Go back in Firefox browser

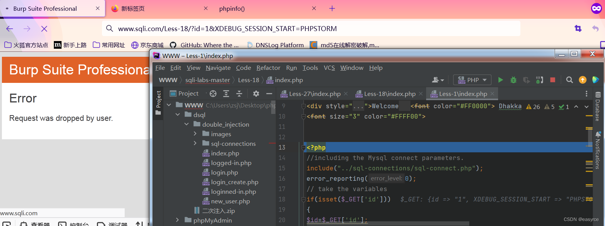click(x=10, y=29)
